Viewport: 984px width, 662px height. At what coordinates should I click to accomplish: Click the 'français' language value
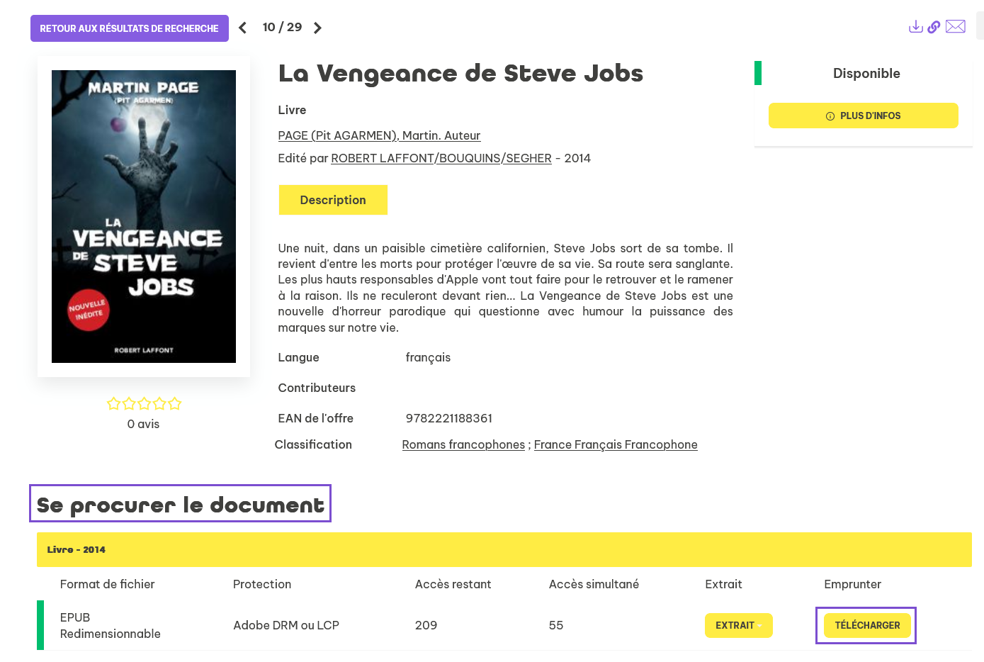[428, 357]
